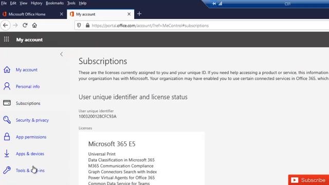Image resolution: width=329 pixels, height=185 pixels.
Task: Click the Subscriptions card icon
Action: click(7, 103)
